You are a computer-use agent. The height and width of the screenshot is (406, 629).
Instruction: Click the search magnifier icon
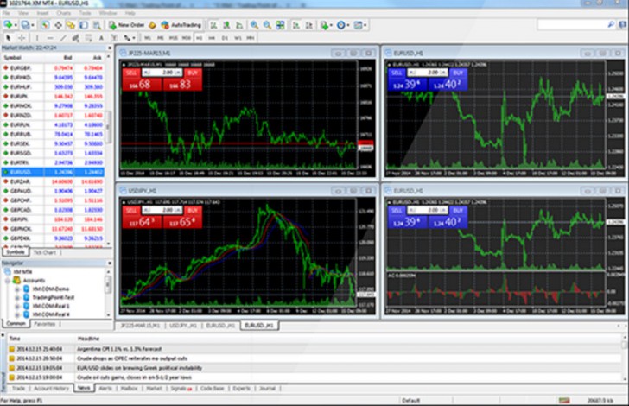[611, 25]
